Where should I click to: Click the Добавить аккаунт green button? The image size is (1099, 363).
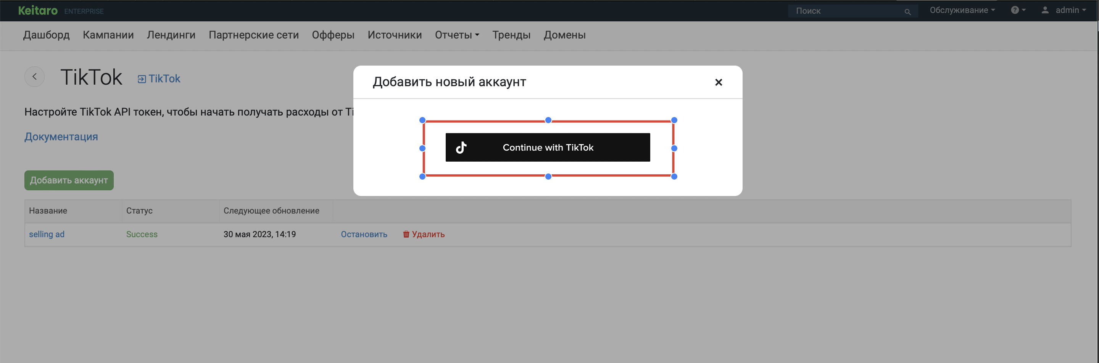click(69, 180)
